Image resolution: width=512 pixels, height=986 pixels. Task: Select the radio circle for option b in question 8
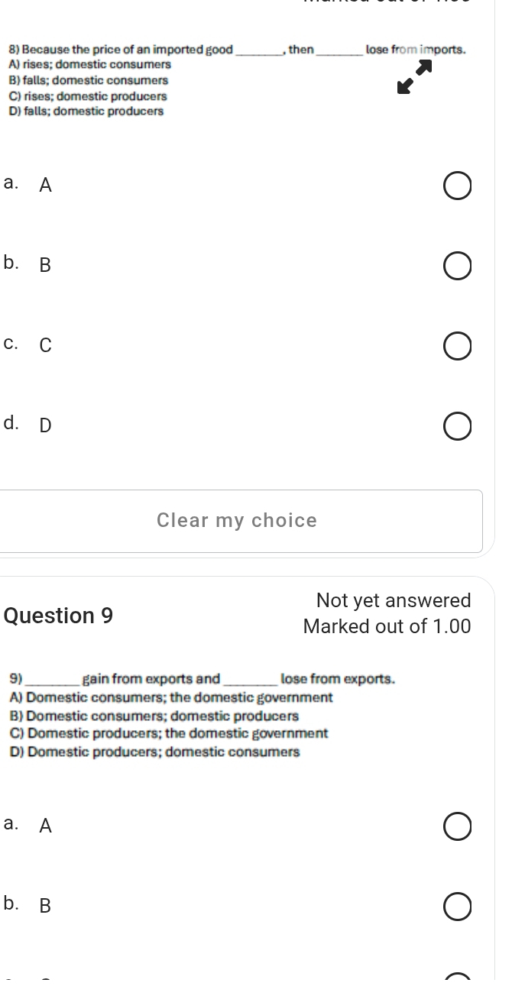457,267
